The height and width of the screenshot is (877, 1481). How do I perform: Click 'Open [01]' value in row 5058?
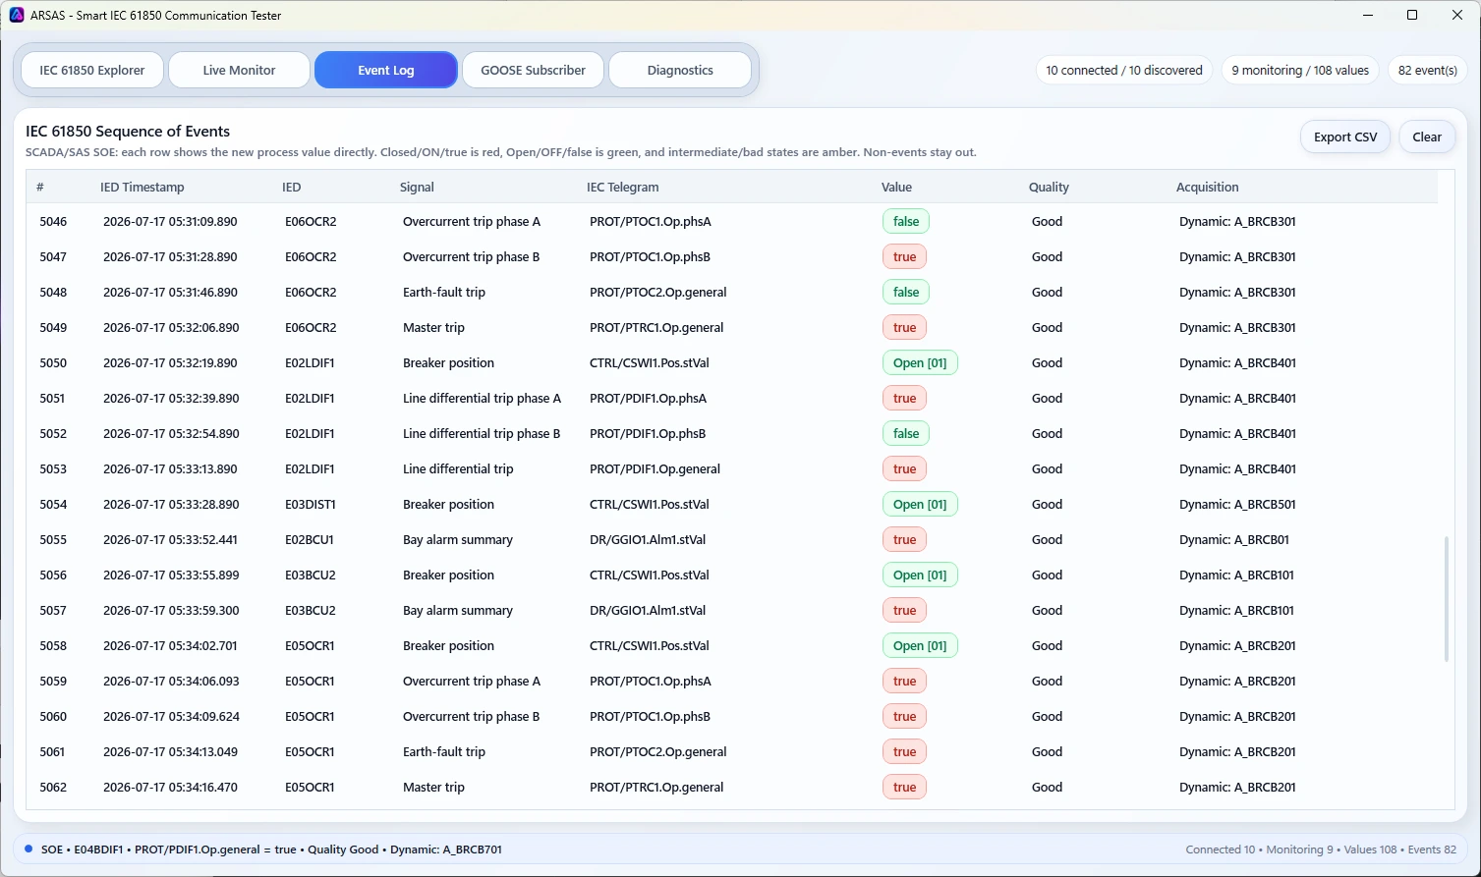coord(920,645)
